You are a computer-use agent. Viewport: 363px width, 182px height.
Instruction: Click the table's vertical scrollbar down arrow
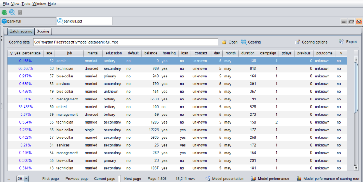356,168
